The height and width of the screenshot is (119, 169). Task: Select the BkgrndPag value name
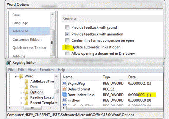76,83
